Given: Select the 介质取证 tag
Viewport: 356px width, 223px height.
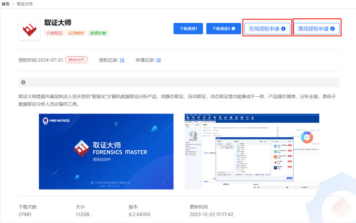Looking at the screenshot, I should 55,33.
